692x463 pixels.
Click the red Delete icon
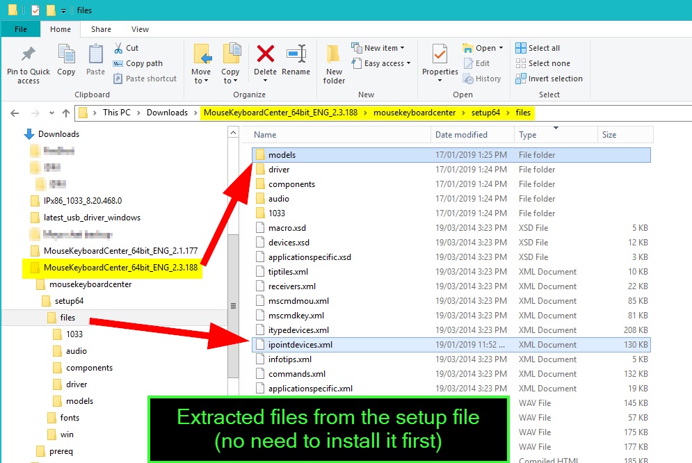(265, 54)
